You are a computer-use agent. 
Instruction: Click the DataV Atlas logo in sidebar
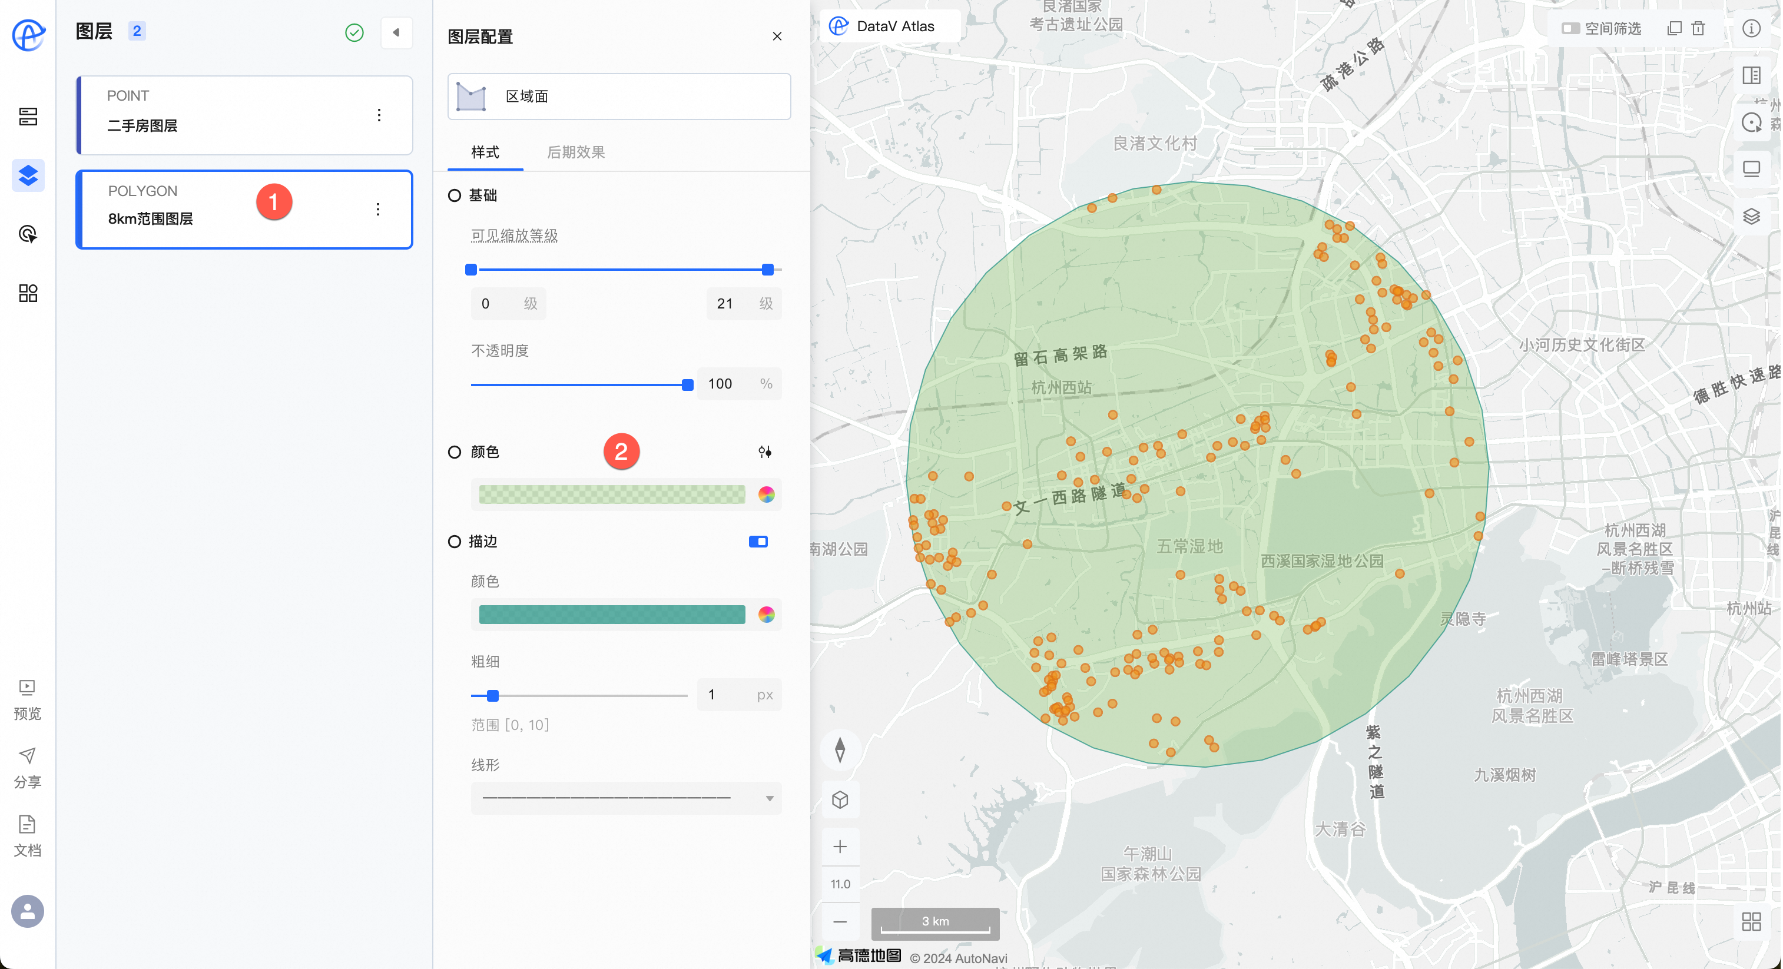[x=28, y=35]
